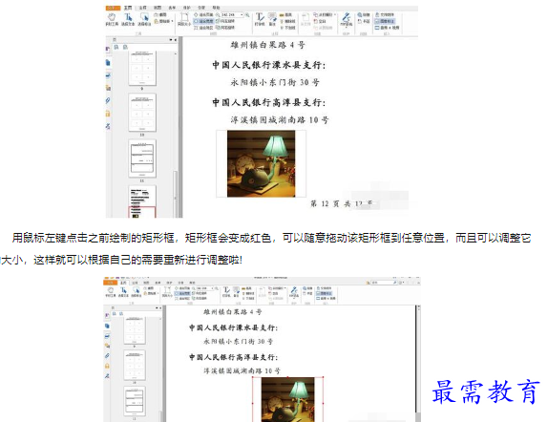Viewport: 548px width, 422px height.
Task: Open Attachments paperclip panel in top screenshot sidebar
Action: [x=108, y=100]
